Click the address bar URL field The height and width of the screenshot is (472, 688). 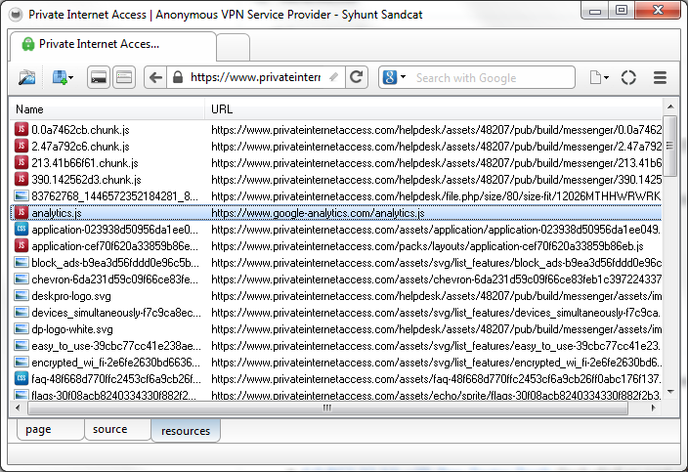pos(255,77)
